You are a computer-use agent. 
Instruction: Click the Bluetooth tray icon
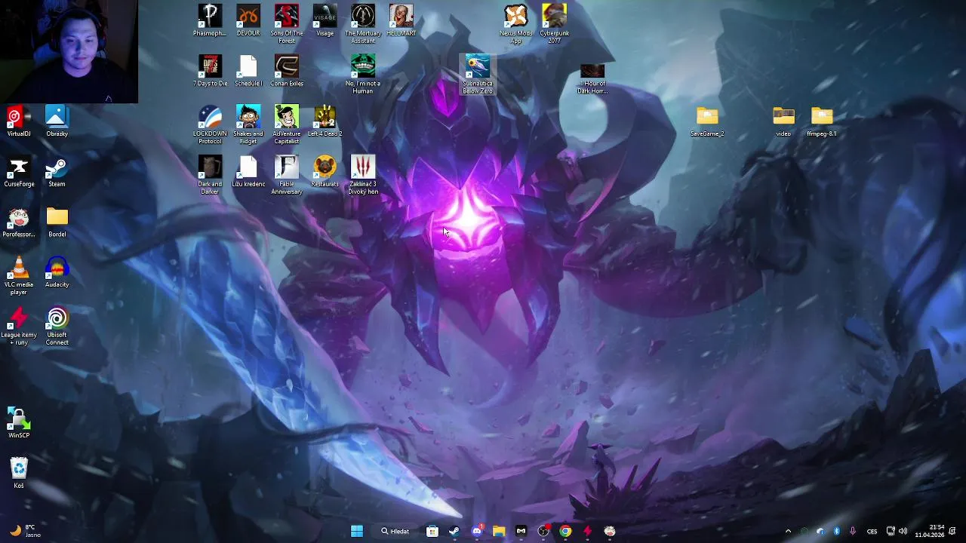click(836, 531)
